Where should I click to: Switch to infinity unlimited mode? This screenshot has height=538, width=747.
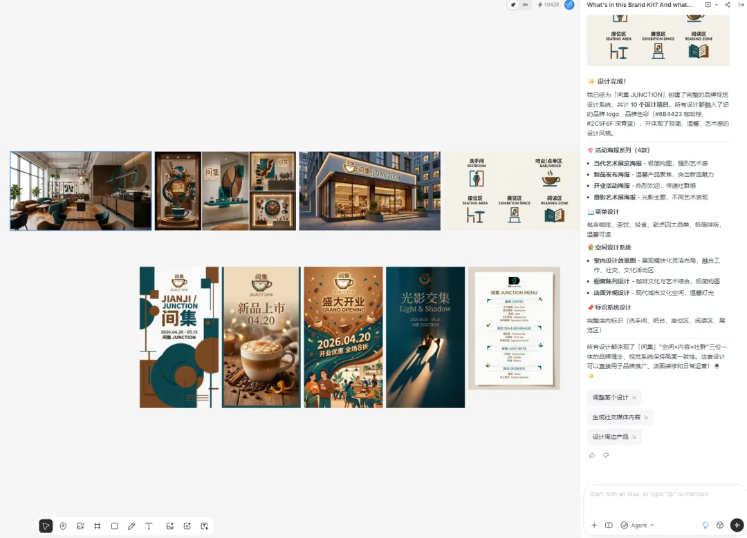pyautogui.click(x=525, y=5)
